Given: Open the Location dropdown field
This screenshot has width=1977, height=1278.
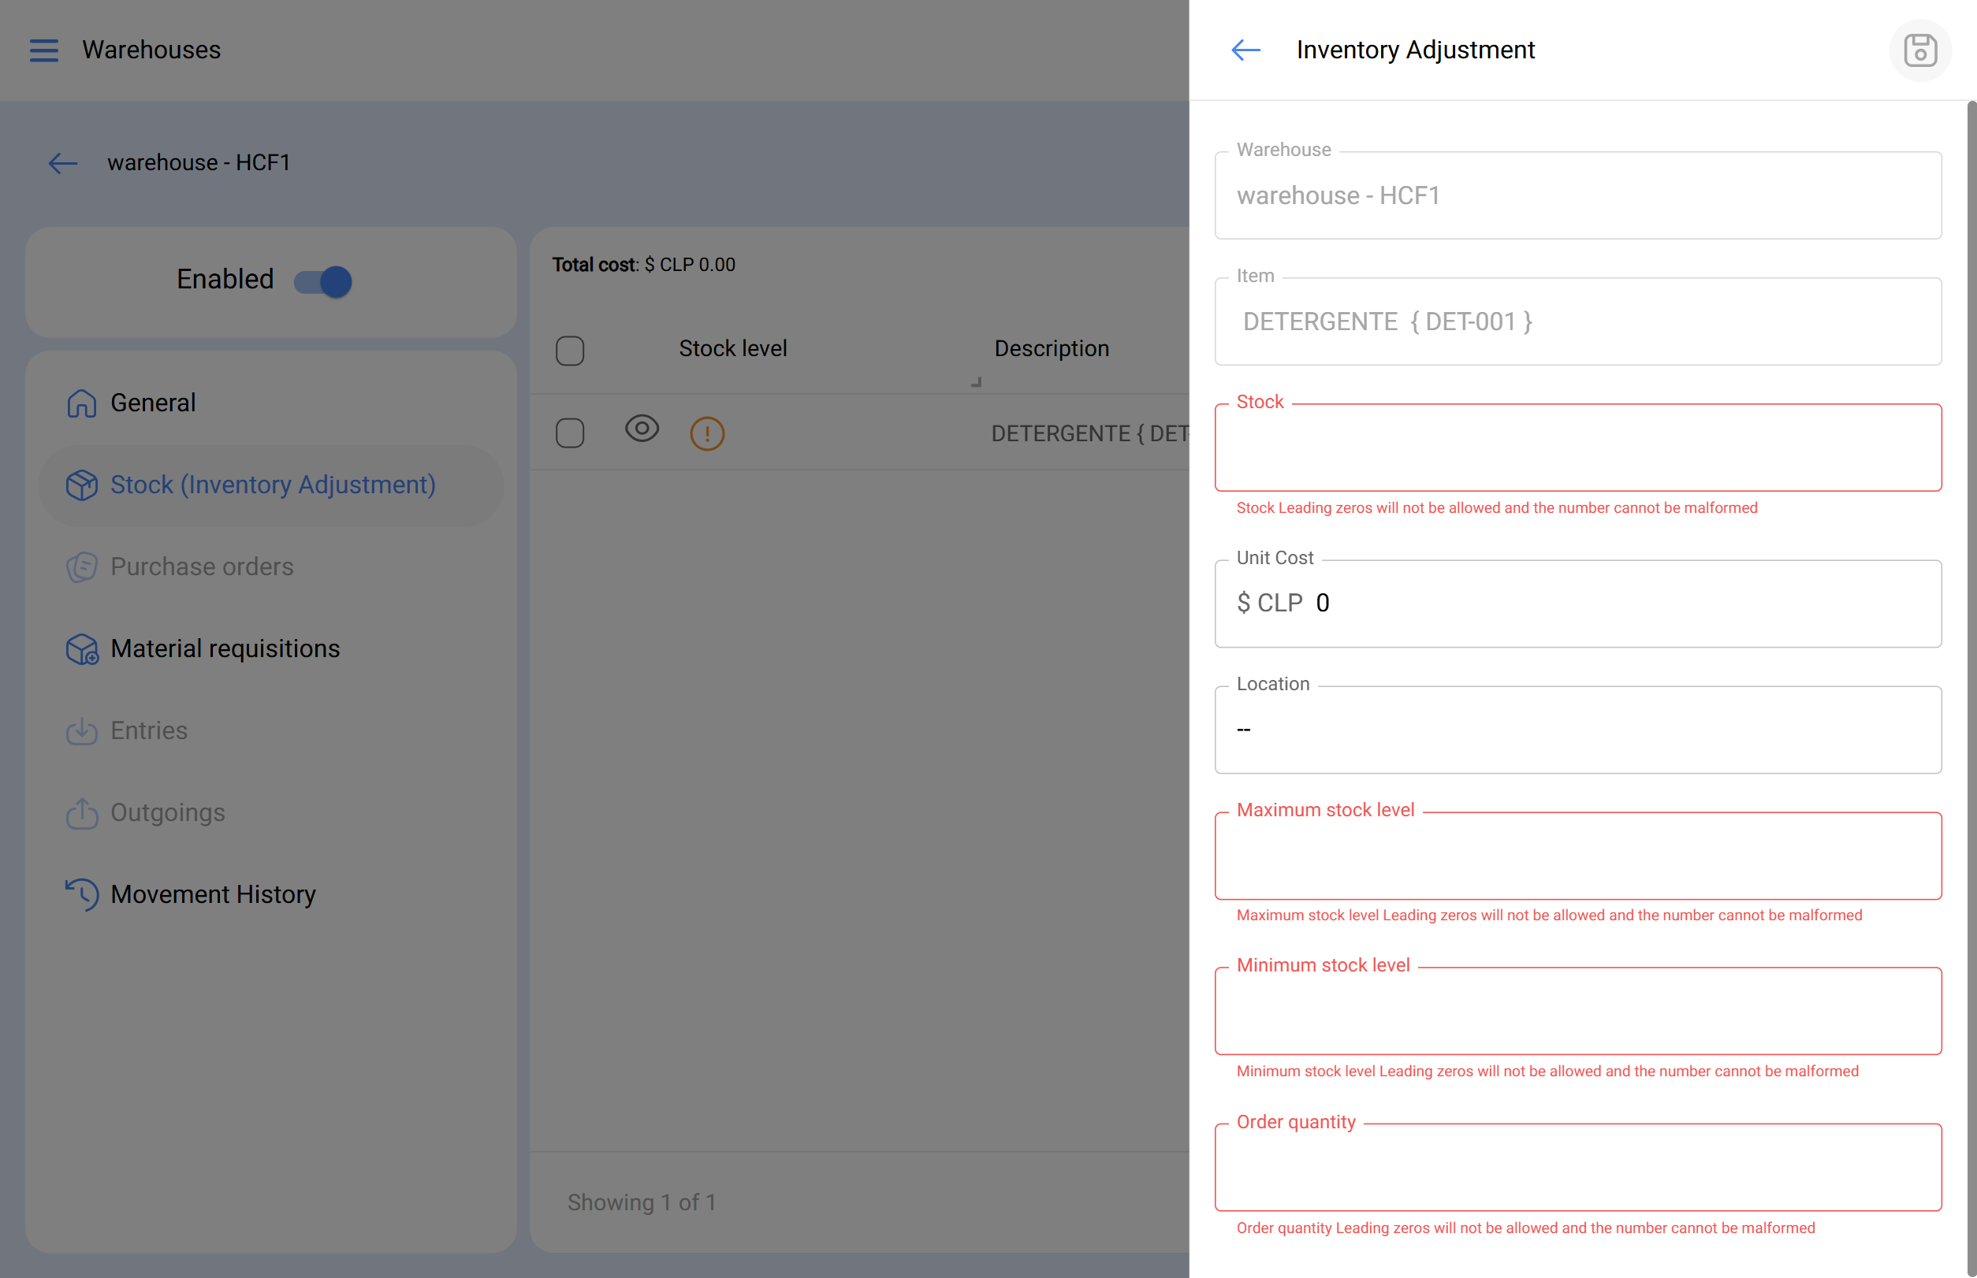Looking at the screenshot, I should click(x=1577, y=730).
